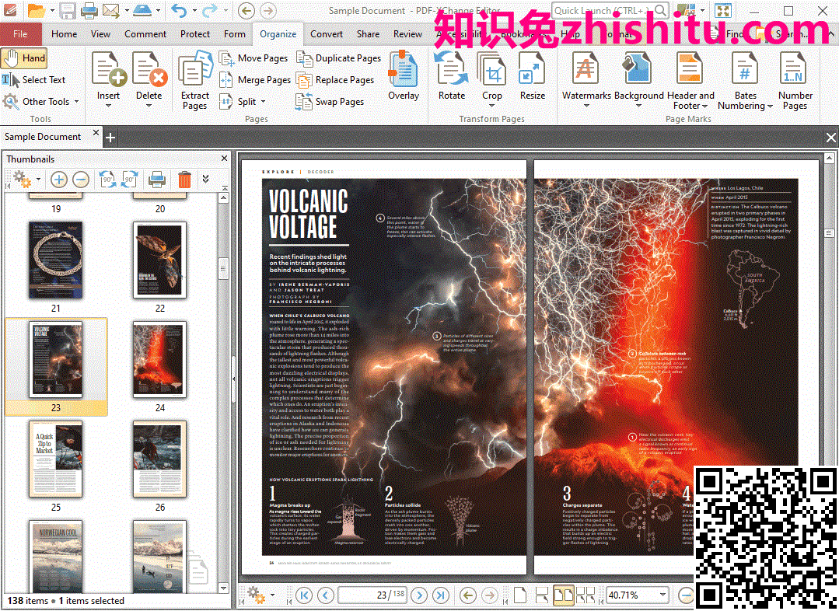
Task: Select the page 21 thumbnail
Action: coord(56,260)
